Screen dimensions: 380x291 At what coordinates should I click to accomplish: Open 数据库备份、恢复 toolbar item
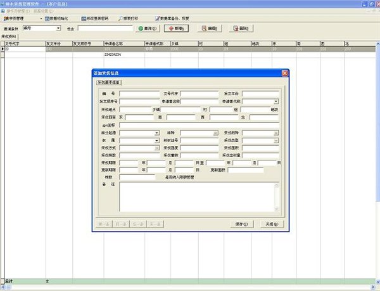coord(172,18)
